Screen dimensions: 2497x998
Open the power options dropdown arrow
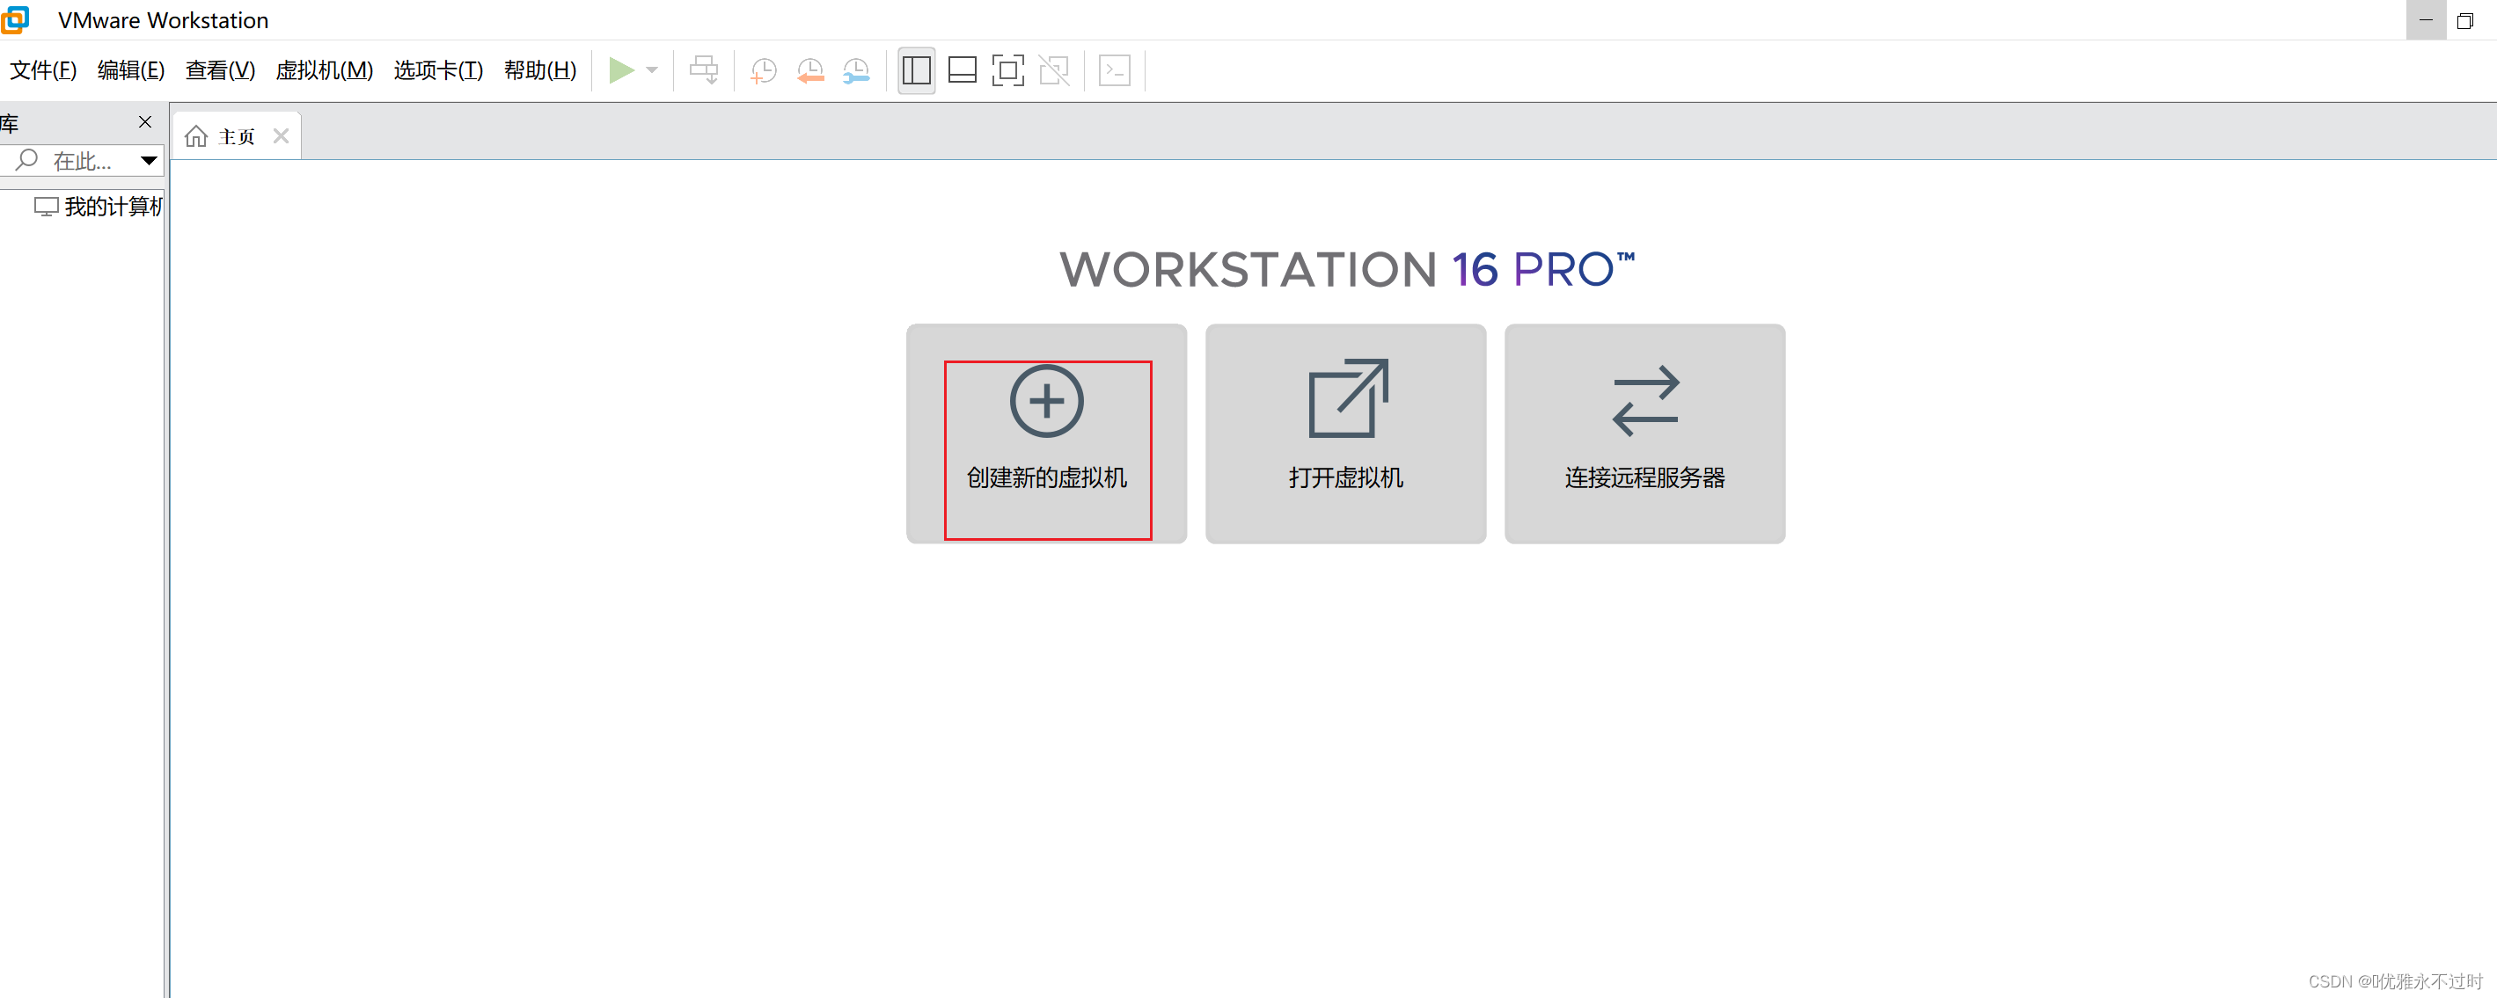point(652,69)
